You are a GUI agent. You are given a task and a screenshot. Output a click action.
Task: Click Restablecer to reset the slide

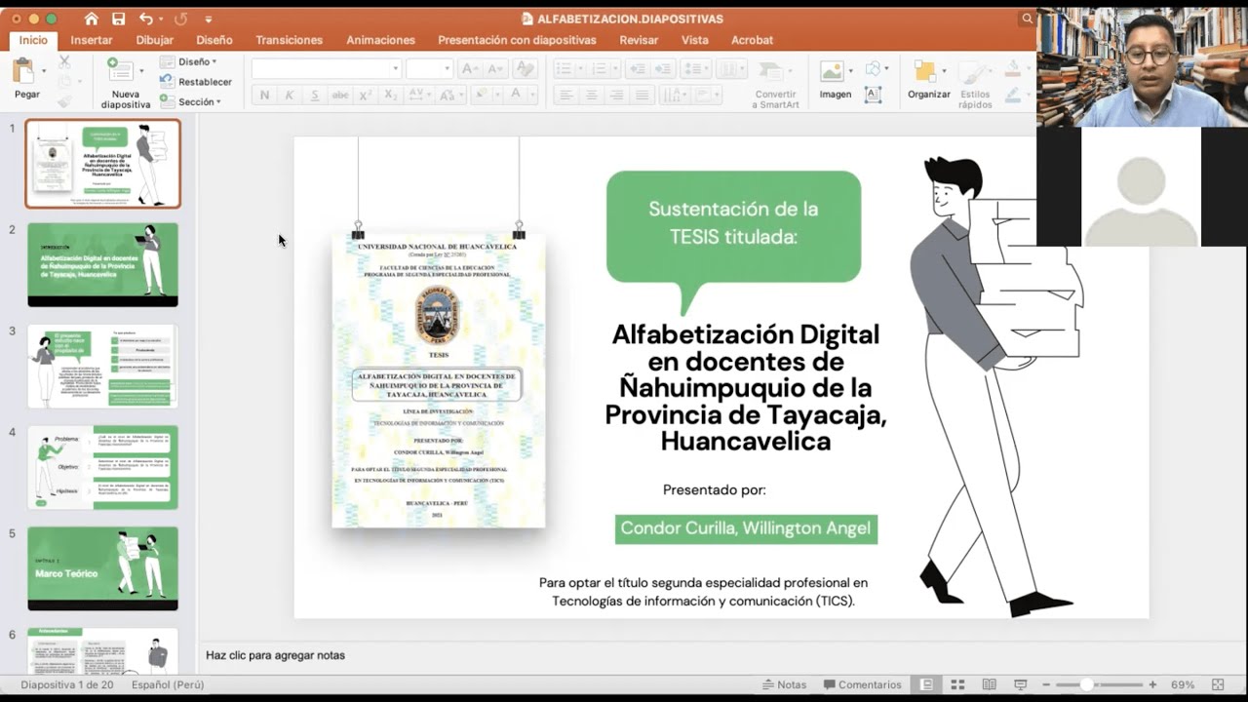click(197, 82)
